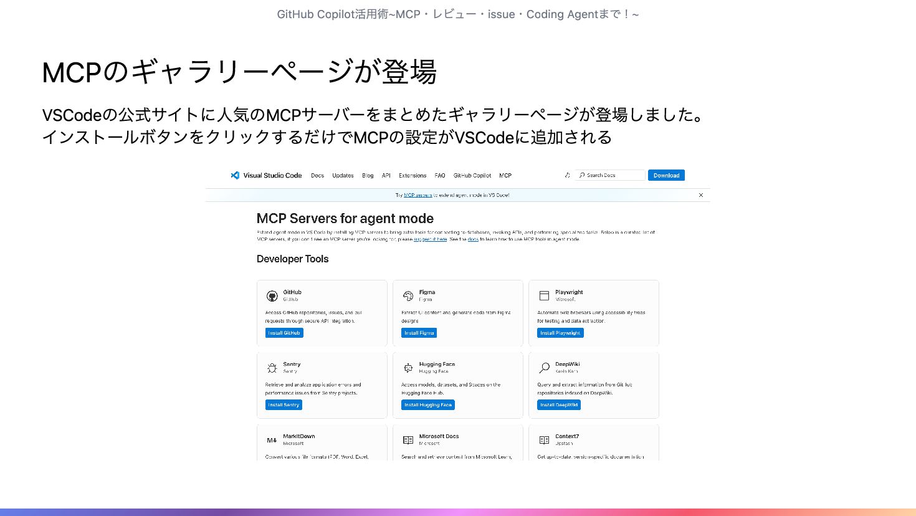Open the Blog menu item

[368, 176]
